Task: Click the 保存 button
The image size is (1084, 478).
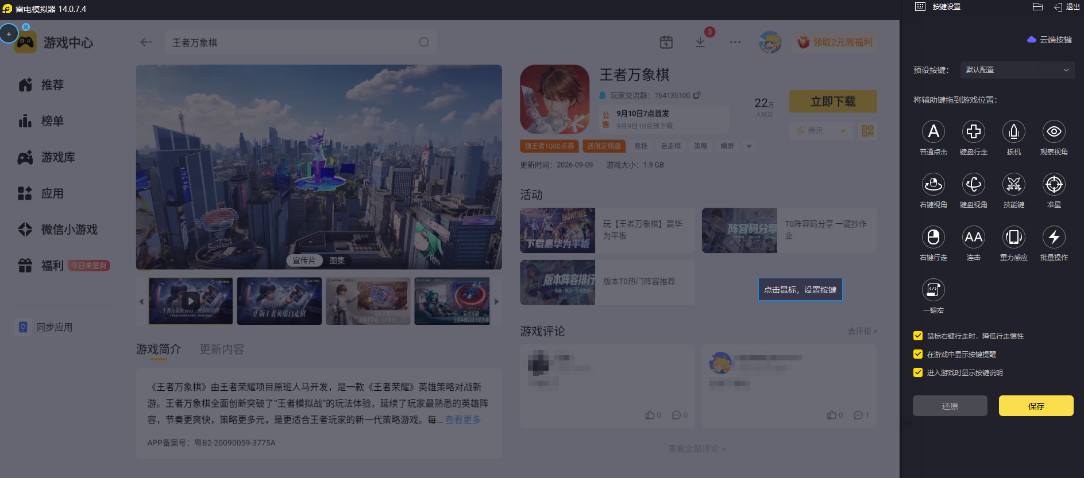Action: coord(1036,406)
